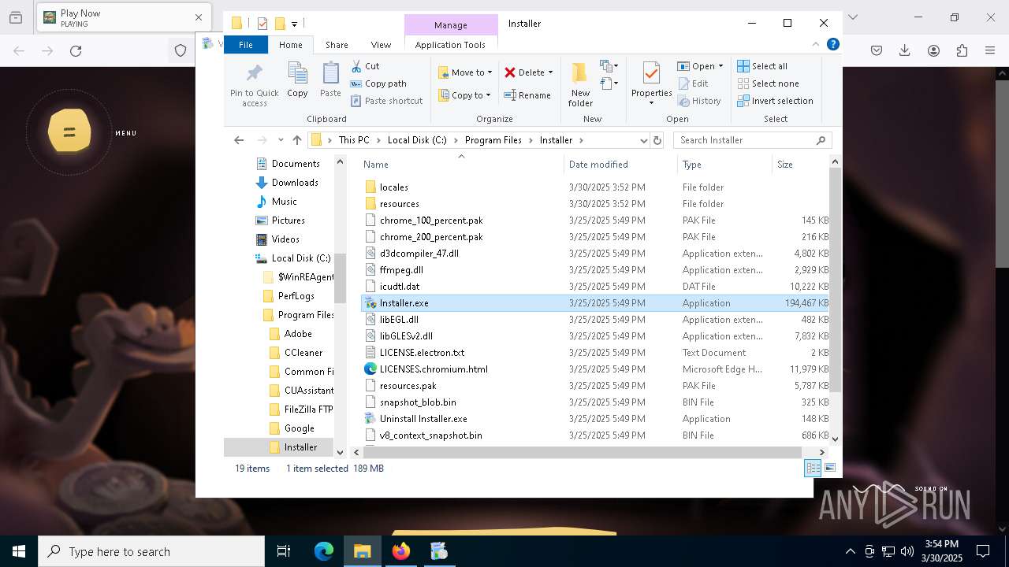Click Paste shortcut in Clipboard group

(x=386, y=101)
